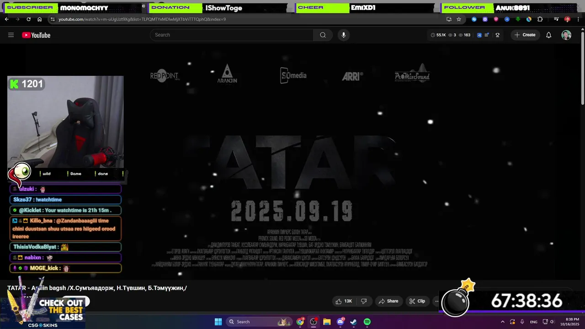This screenshot has width=585, height=329.
Task: Click the 163 eye counter in header
Action: (464, 35)
